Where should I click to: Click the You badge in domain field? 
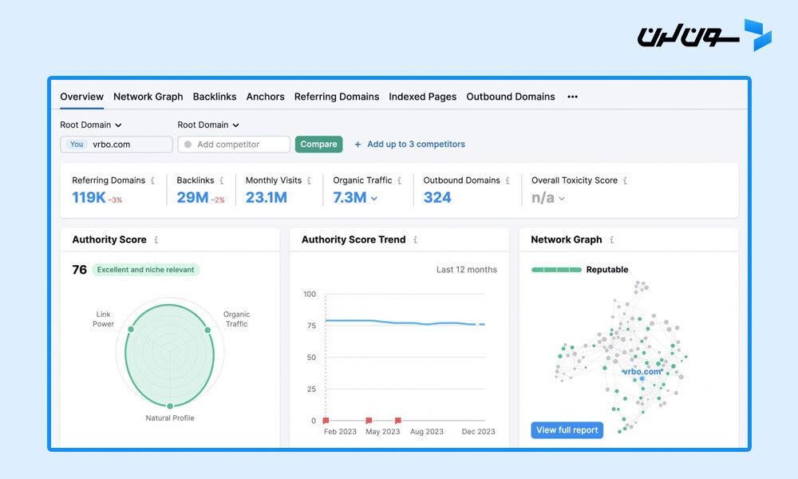[x=77, y=144]
